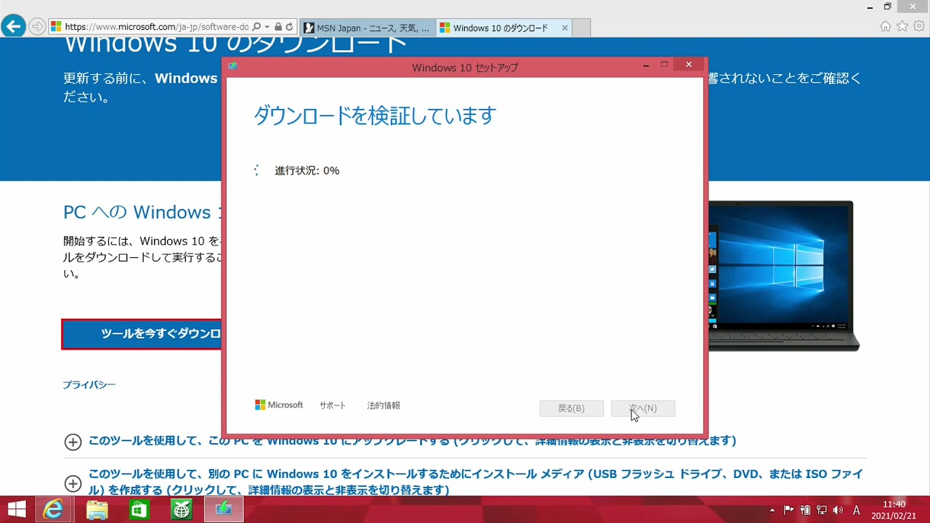
Task: Close the Windows 10 のダウンロード tab
Action: click(x=565, y=28)
